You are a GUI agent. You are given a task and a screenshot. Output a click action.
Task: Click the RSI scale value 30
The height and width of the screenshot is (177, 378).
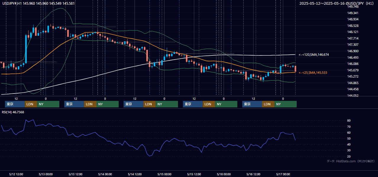[349, 150]
